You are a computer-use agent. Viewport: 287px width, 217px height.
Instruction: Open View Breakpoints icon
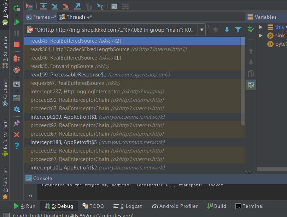click(17, 58)
